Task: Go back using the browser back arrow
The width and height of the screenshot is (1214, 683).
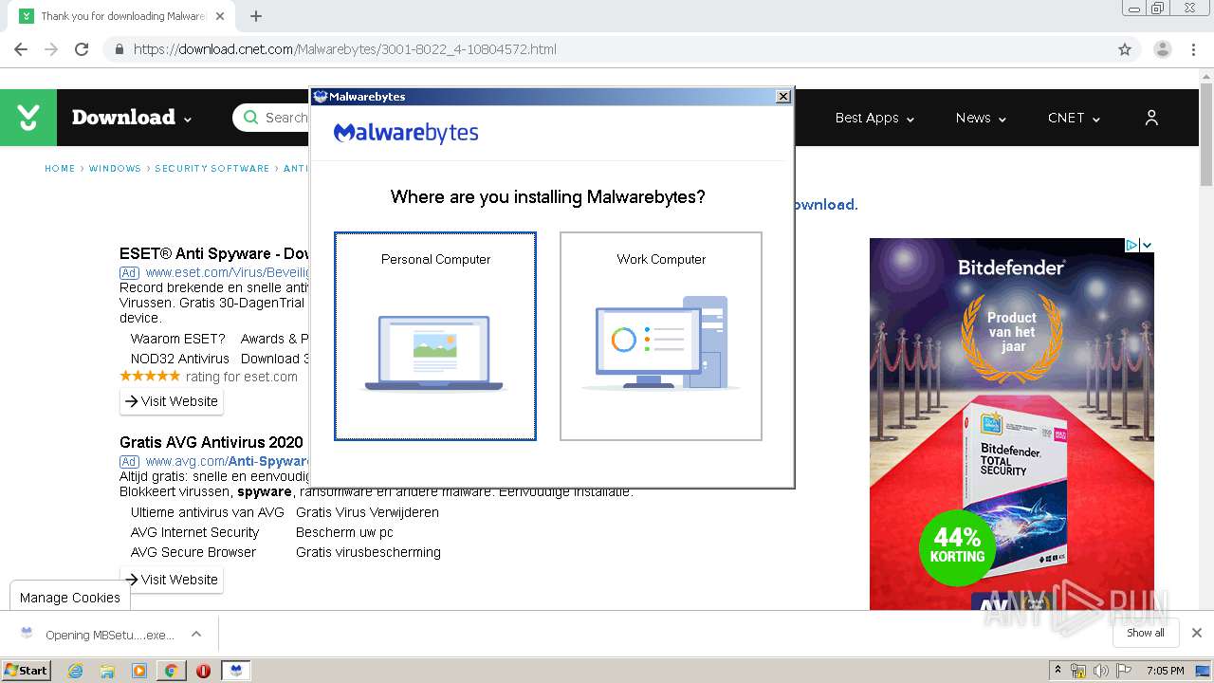Action: (21, 49)
